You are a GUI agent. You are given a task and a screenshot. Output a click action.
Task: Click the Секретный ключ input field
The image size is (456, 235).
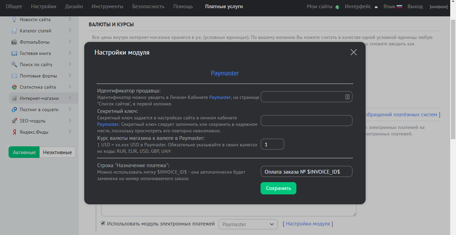pyautogui.click(x=306, y=120)
